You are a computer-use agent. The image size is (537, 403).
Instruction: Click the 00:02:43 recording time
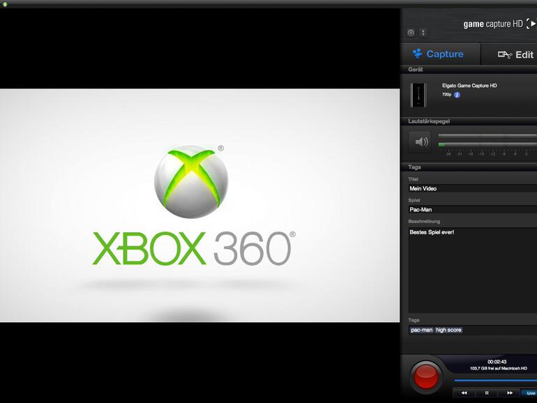pyautogui.click(x=497, y=362)
